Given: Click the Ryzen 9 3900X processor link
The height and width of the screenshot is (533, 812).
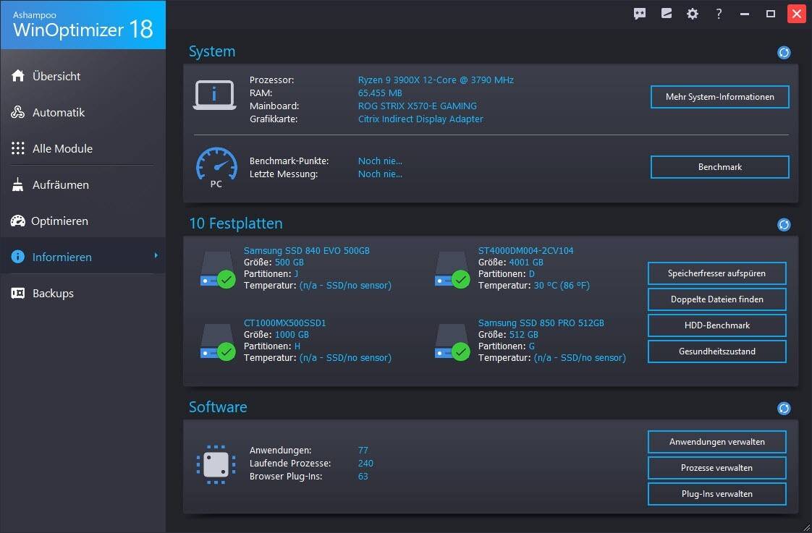Looking at the screenshot, I should tap(436, 80).
